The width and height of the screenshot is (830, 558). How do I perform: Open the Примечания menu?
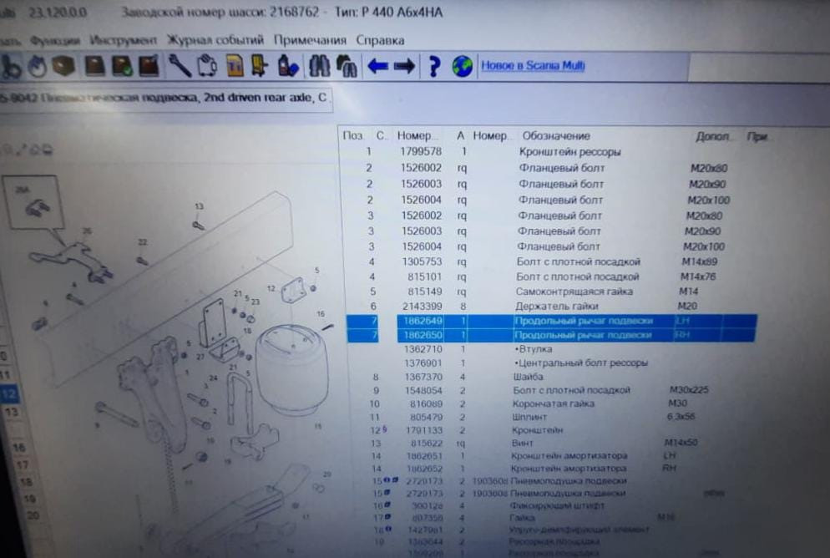click(309, 40)
